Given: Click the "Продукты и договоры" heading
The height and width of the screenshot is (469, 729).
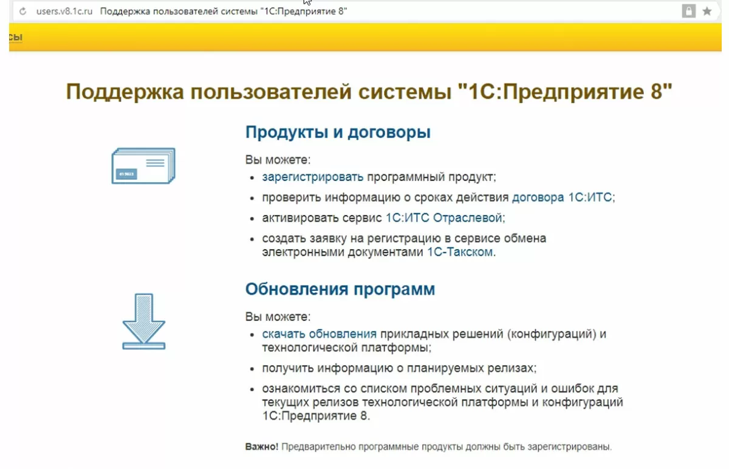Looking at the screenshot, I should tap(338, 132).
